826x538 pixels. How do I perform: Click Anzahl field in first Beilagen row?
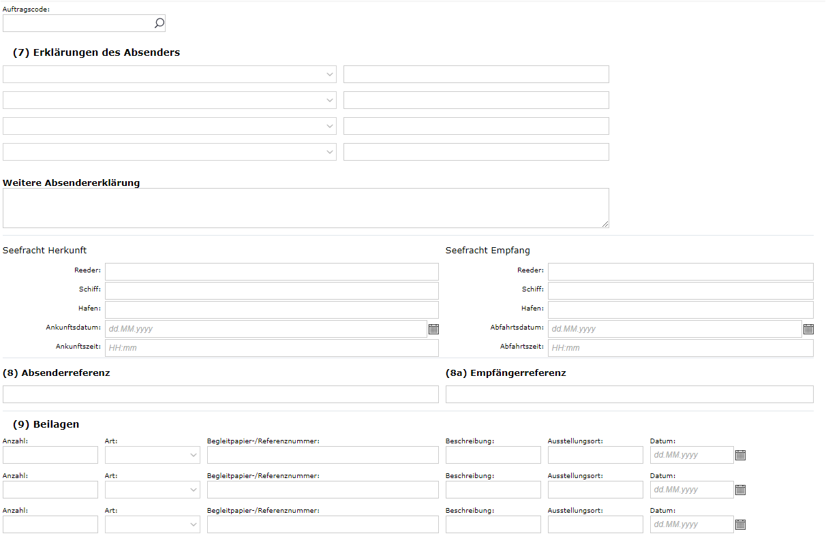click(x=50, y=455)
